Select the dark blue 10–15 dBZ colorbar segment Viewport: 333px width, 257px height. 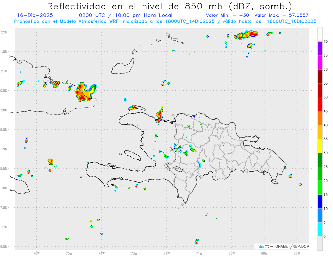(320, 202)
